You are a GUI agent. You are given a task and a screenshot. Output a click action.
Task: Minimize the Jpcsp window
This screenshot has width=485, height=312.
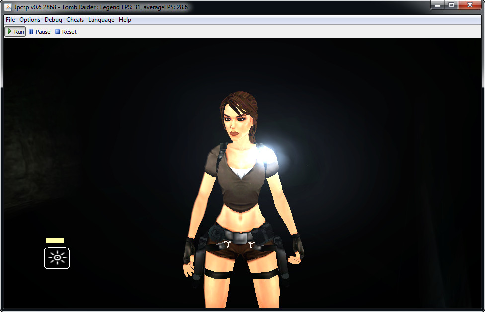click(x=437, y=5)
